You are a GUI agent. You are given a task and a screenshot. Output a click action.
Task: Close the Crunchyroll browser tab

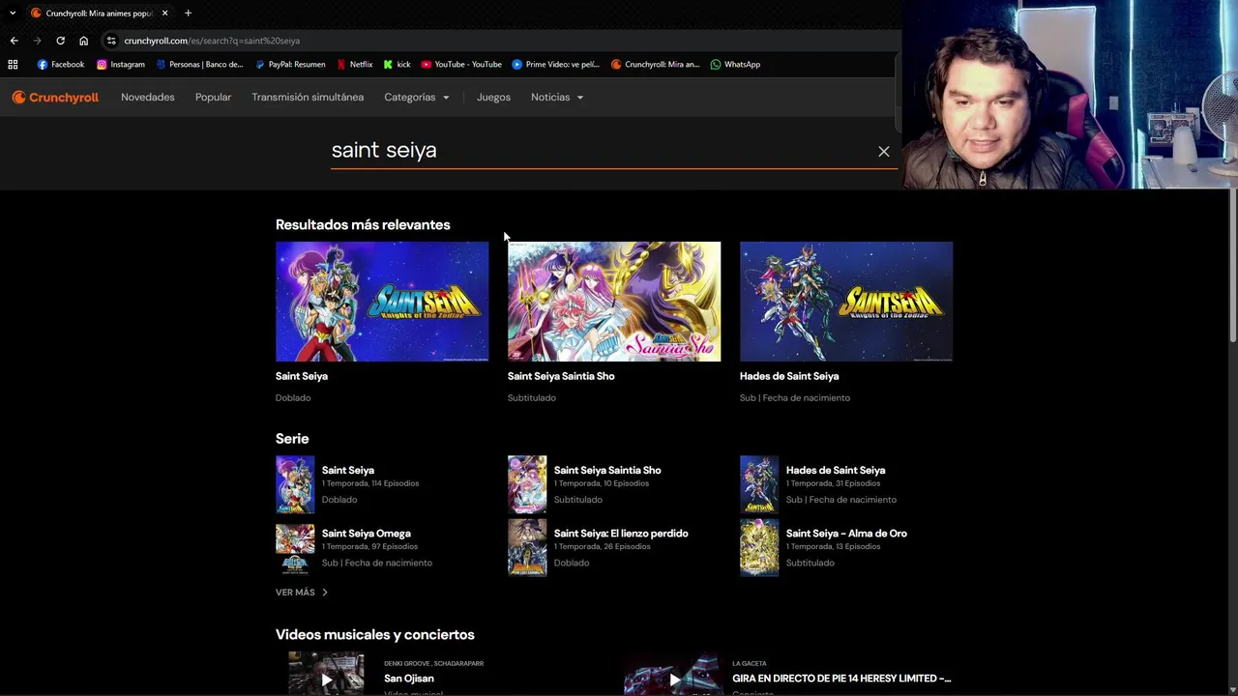(x=164, y=13)
